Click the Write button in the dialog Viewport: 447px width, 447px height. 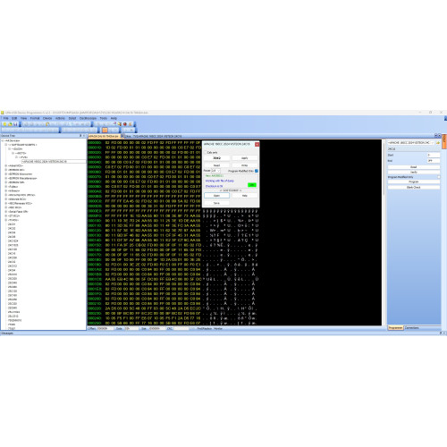245,165
